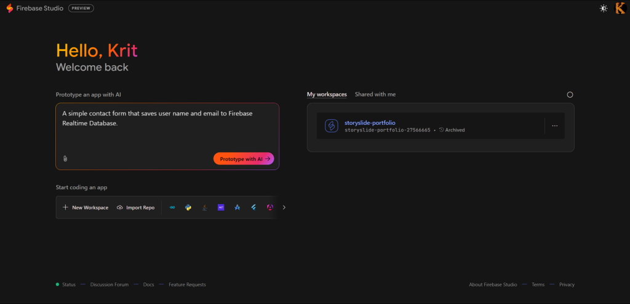The image size is (630, 304).
Task: Open the Status link in the footer
Action: click(69, 284)
